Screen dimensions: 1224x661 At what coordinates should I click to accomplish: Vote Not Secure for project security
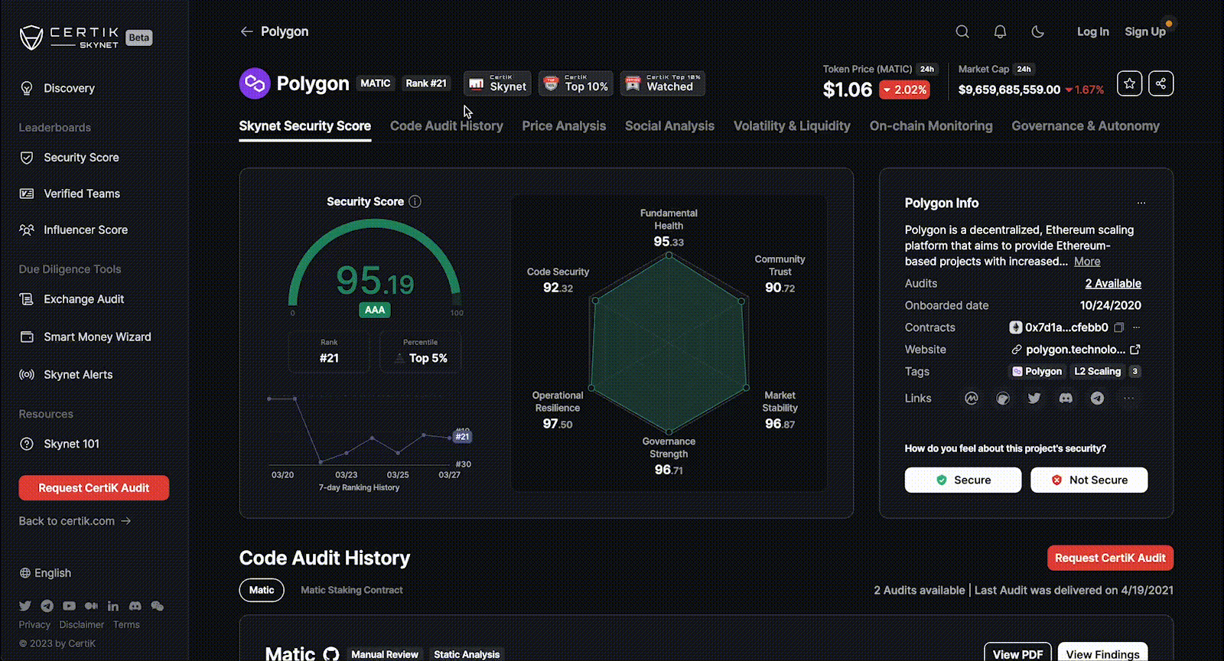(1089, 480)
